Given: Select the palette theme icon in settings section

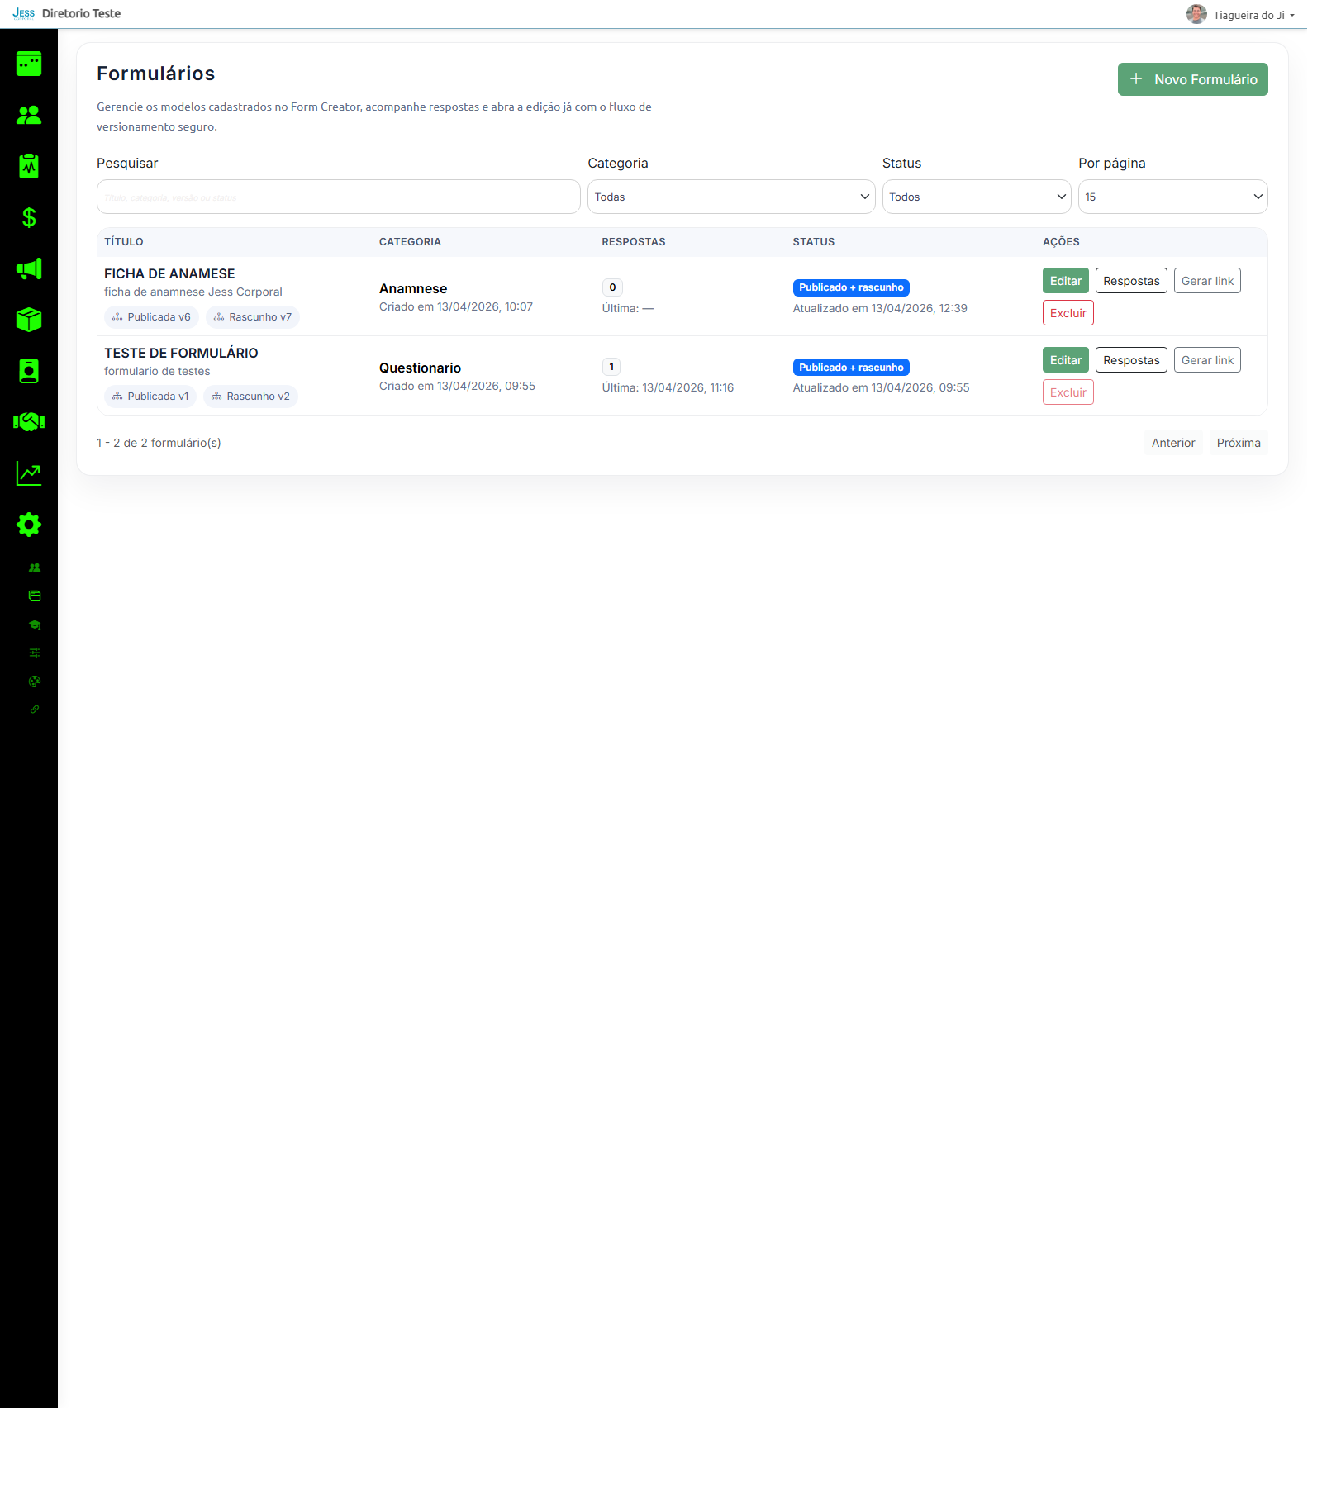Looking at the screenshot, I should coord(35,681).
